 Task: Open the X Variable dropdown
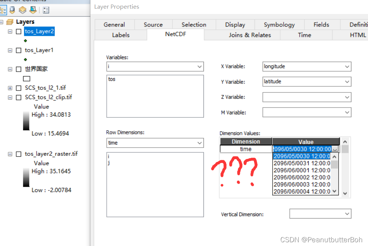pyautogui.click(x=348, y=66)
